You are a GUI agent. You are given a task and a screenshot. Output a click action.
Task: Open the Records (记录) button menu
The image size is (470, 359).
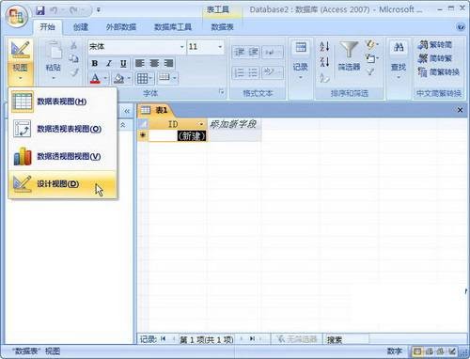(x=301, y=60)
